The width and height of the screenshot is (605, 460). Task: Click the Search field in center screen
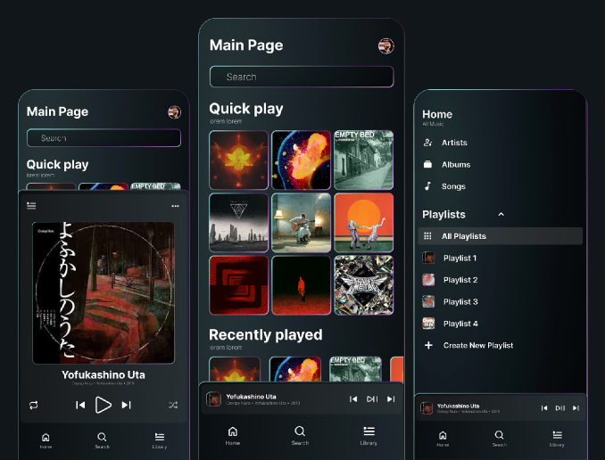click(302, 77)
